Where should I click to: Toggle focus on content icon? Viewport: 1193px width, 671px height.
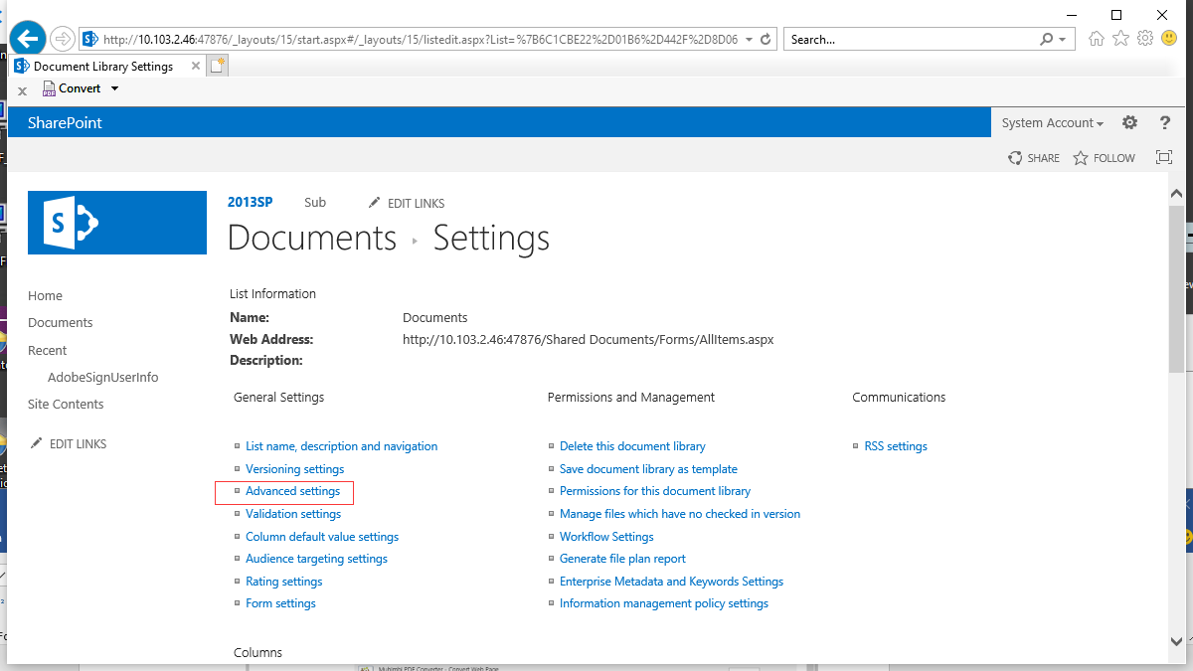(1164, 157)
